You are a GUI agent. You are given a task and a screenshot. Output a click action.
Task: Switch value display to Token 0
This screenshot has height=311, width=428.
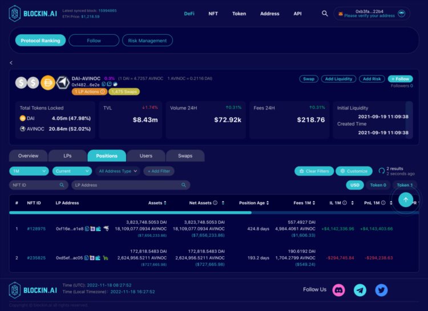point(378,185)
